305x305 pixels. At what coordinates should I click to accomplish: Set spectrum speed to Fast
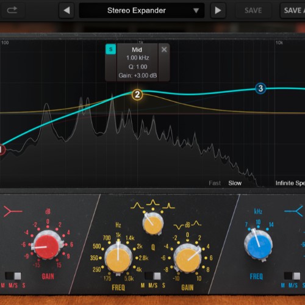(x=215, y=183)
